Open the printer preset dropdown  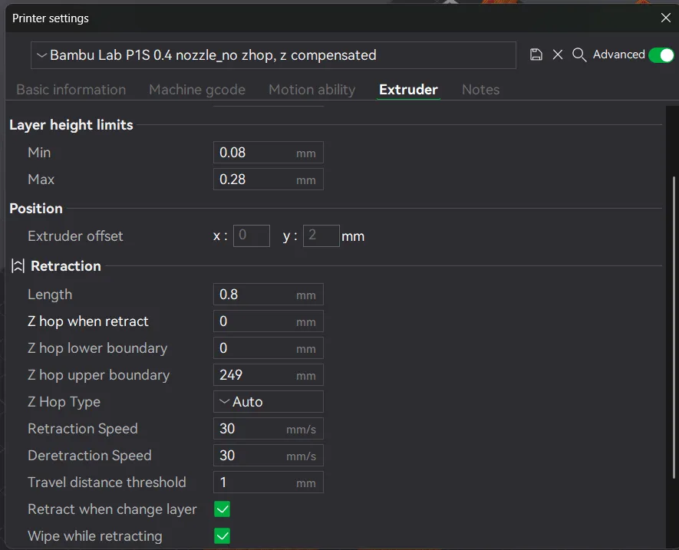[x=273, y=55]
